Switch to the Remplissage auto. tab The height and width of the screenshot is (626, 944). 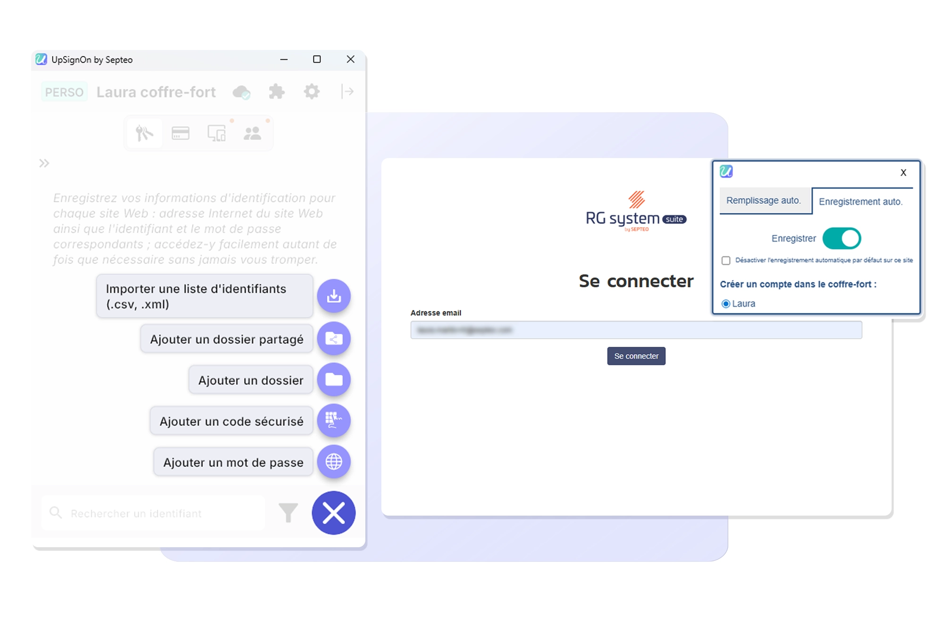765,200
